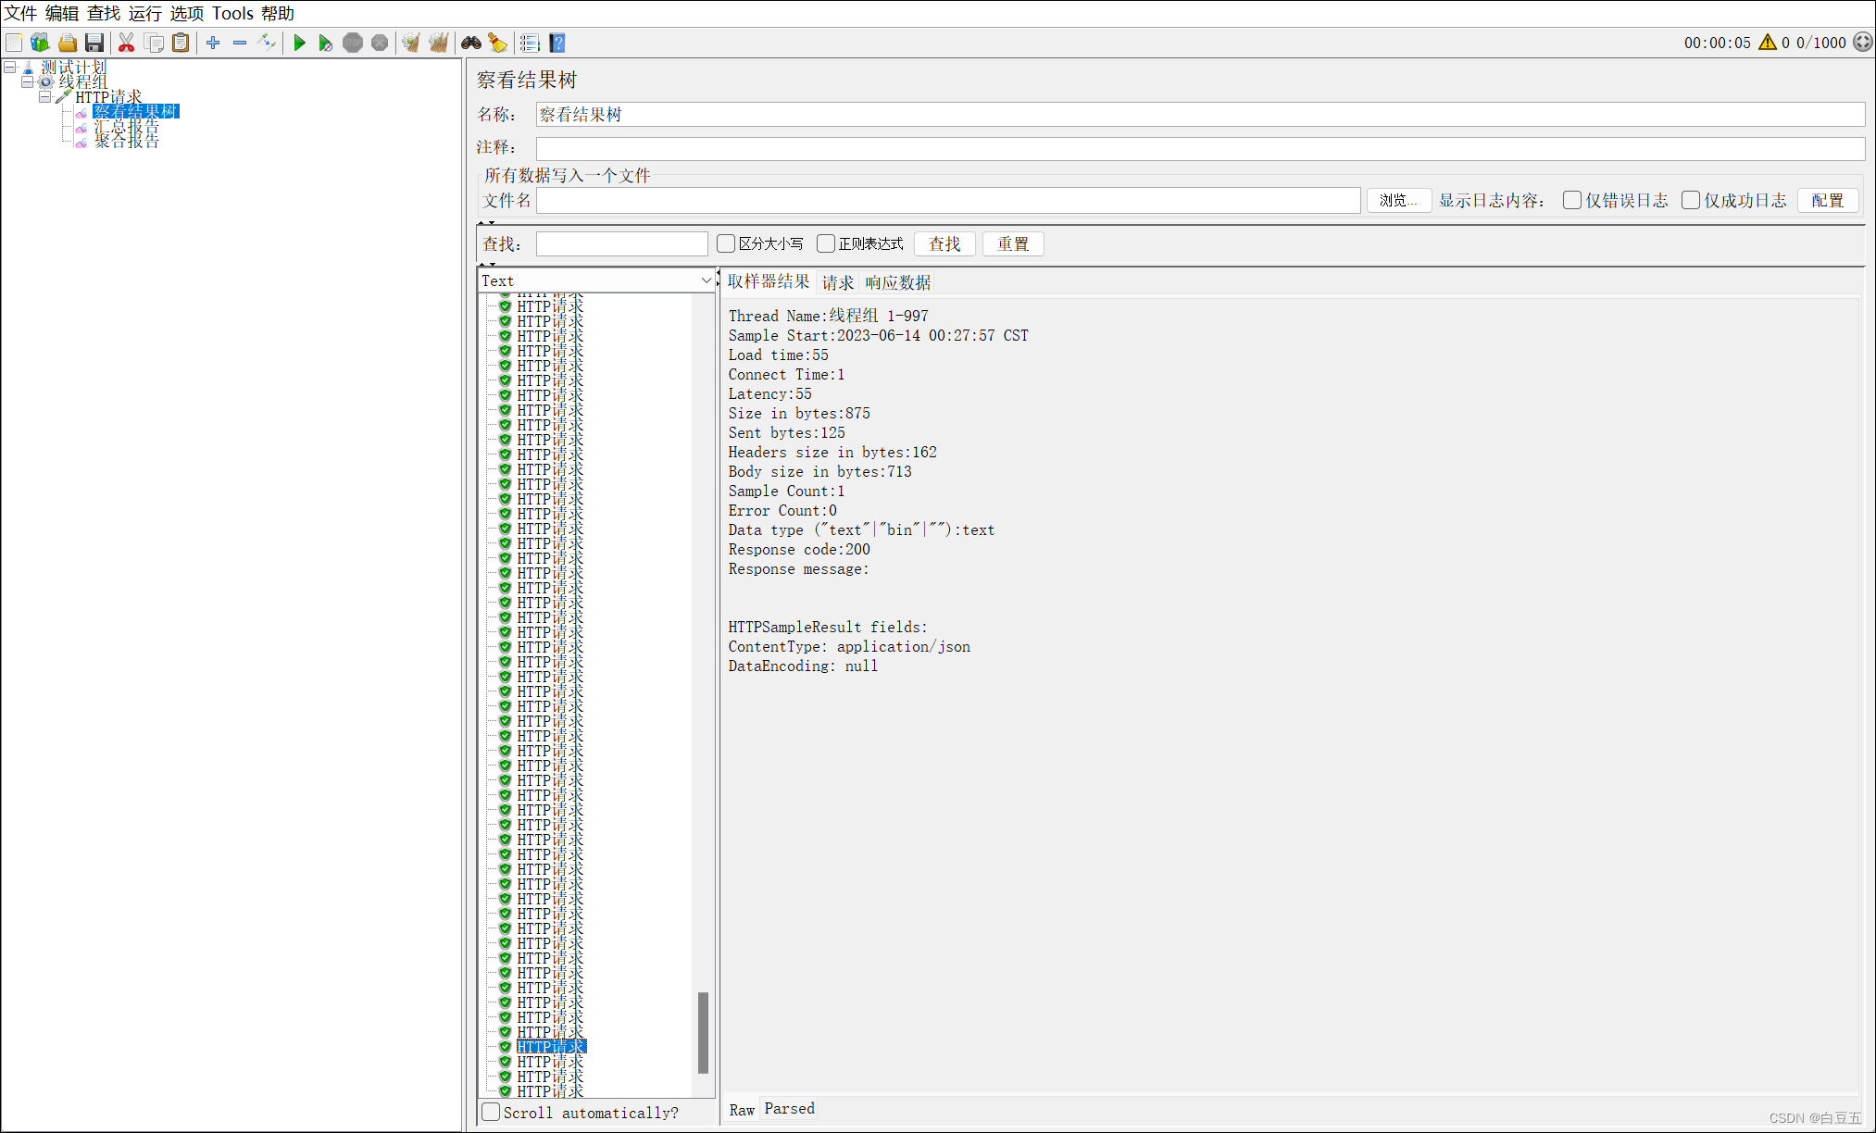Open the Help book icon
This screenshot has height=1133, width=1876.
(557, 43)
